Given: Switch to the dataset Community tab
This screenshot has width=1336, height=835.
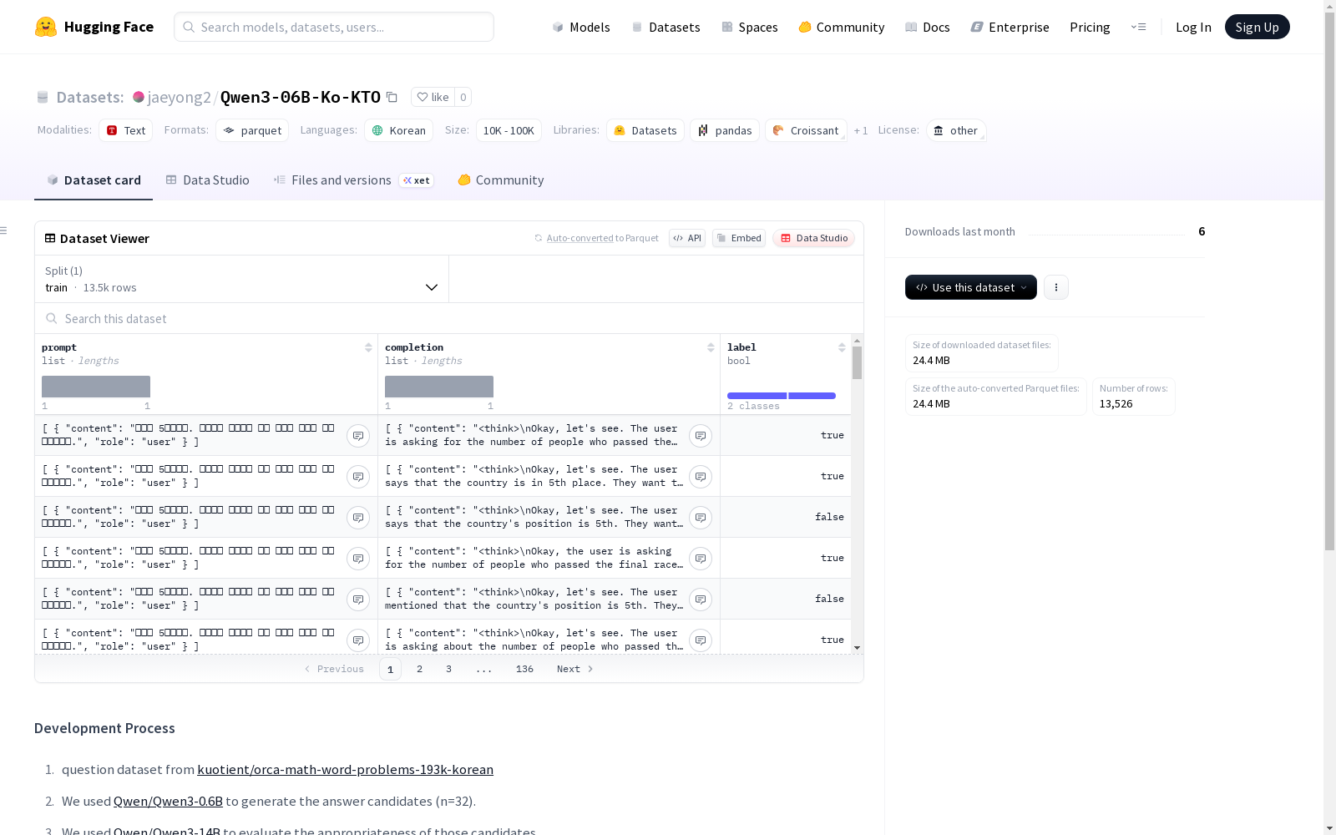Looking at the screenshot, I should (500, 180).
